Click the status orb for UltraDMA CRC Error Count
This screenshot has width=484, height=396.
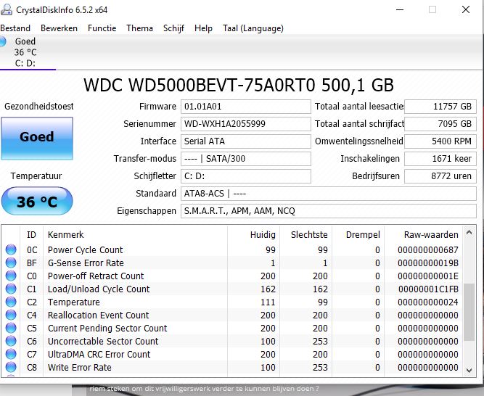click(11, 355)
